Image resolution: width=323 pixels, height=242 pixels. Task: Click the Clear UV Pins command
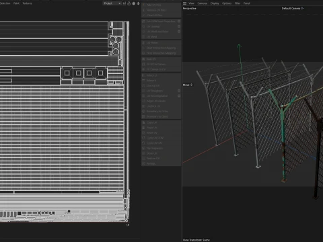161,15
